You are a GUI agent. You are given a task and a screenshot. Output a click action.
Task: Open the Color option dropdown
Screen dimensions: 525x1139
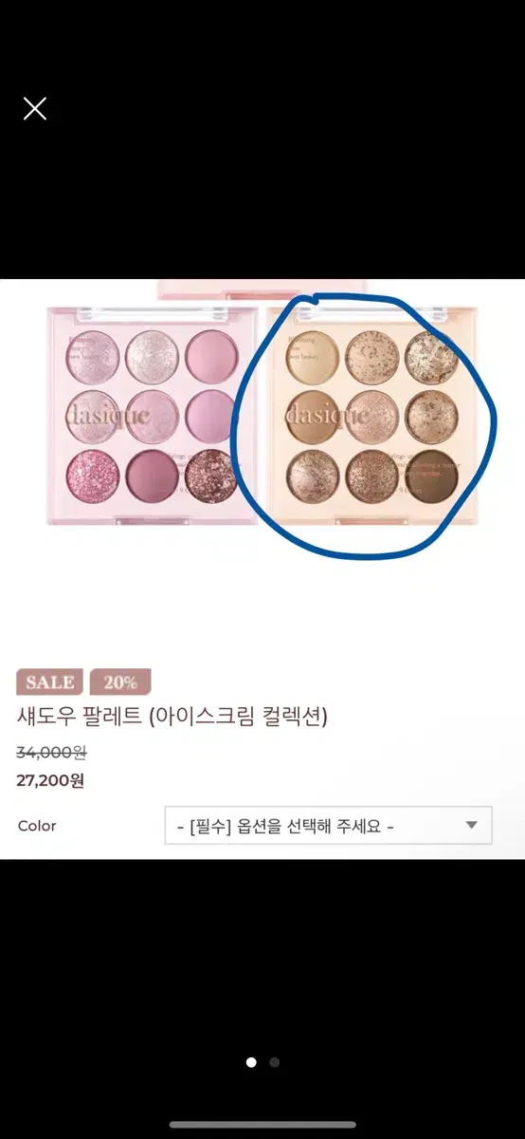click(x=328, y=826)
